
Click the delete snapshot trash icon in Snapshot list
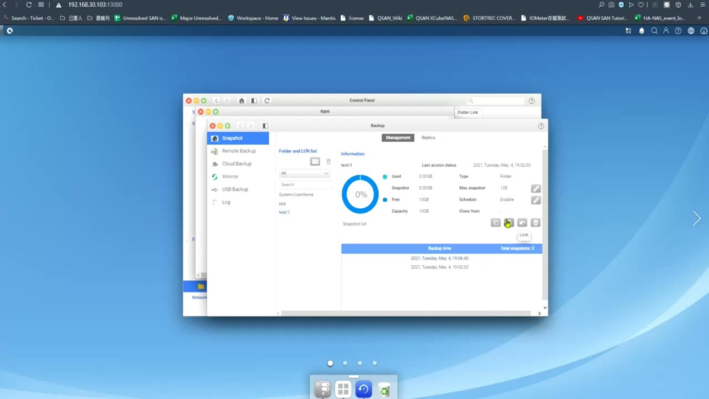point(536,223)
